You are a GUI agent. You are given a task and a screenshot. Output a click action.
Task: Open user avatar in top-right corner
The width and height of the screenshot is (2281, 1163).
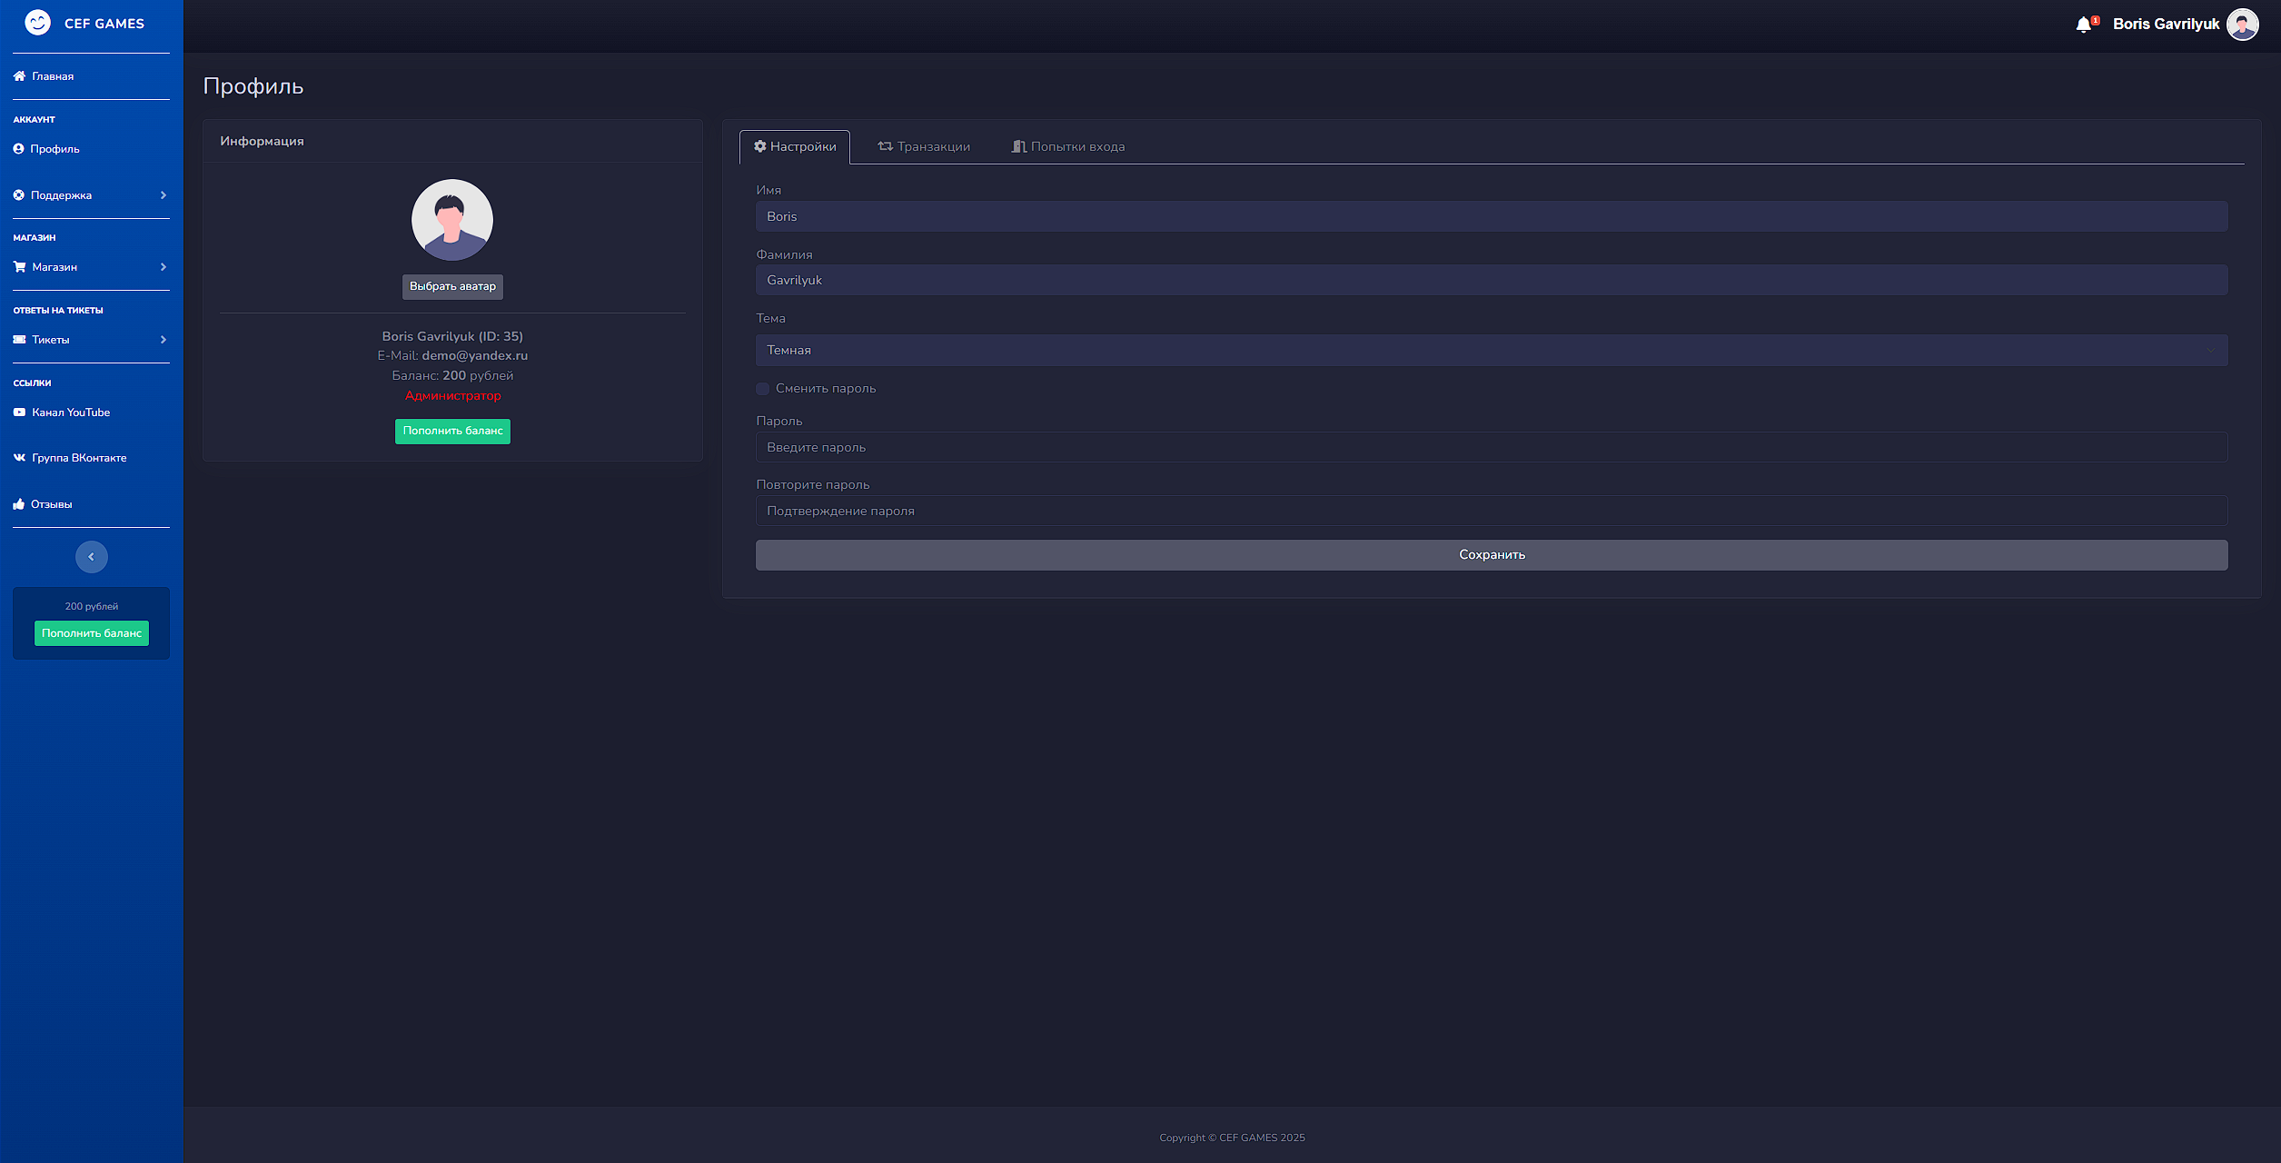2242,25
